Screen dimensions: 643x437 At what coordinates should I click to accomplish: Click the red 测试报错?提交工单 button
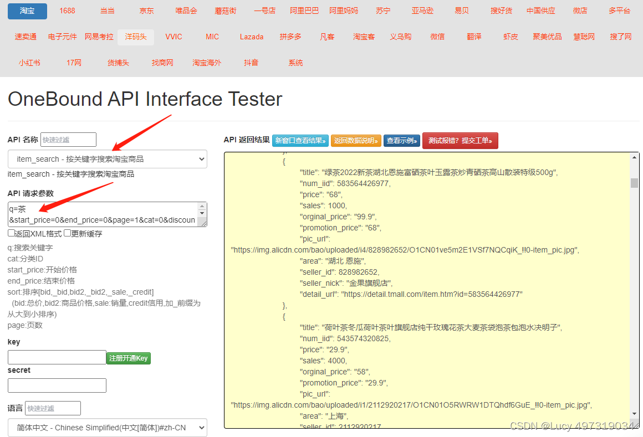460,141
